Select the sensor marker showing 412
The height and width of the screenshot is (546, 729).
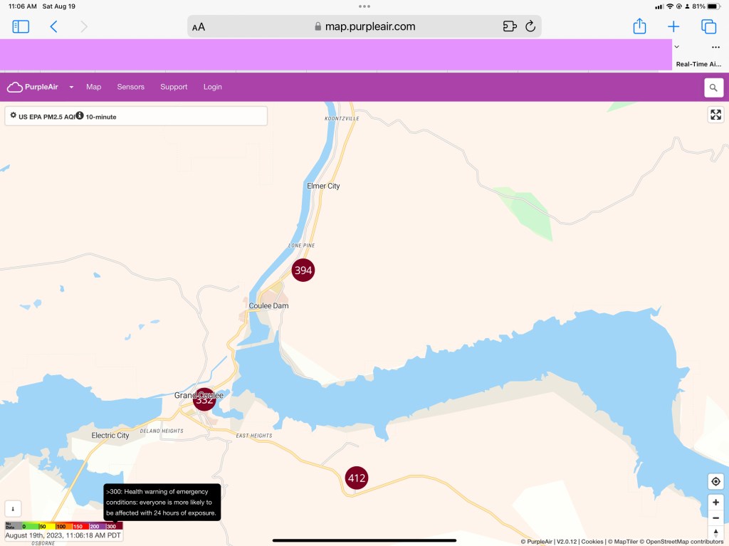click(356, 478)
